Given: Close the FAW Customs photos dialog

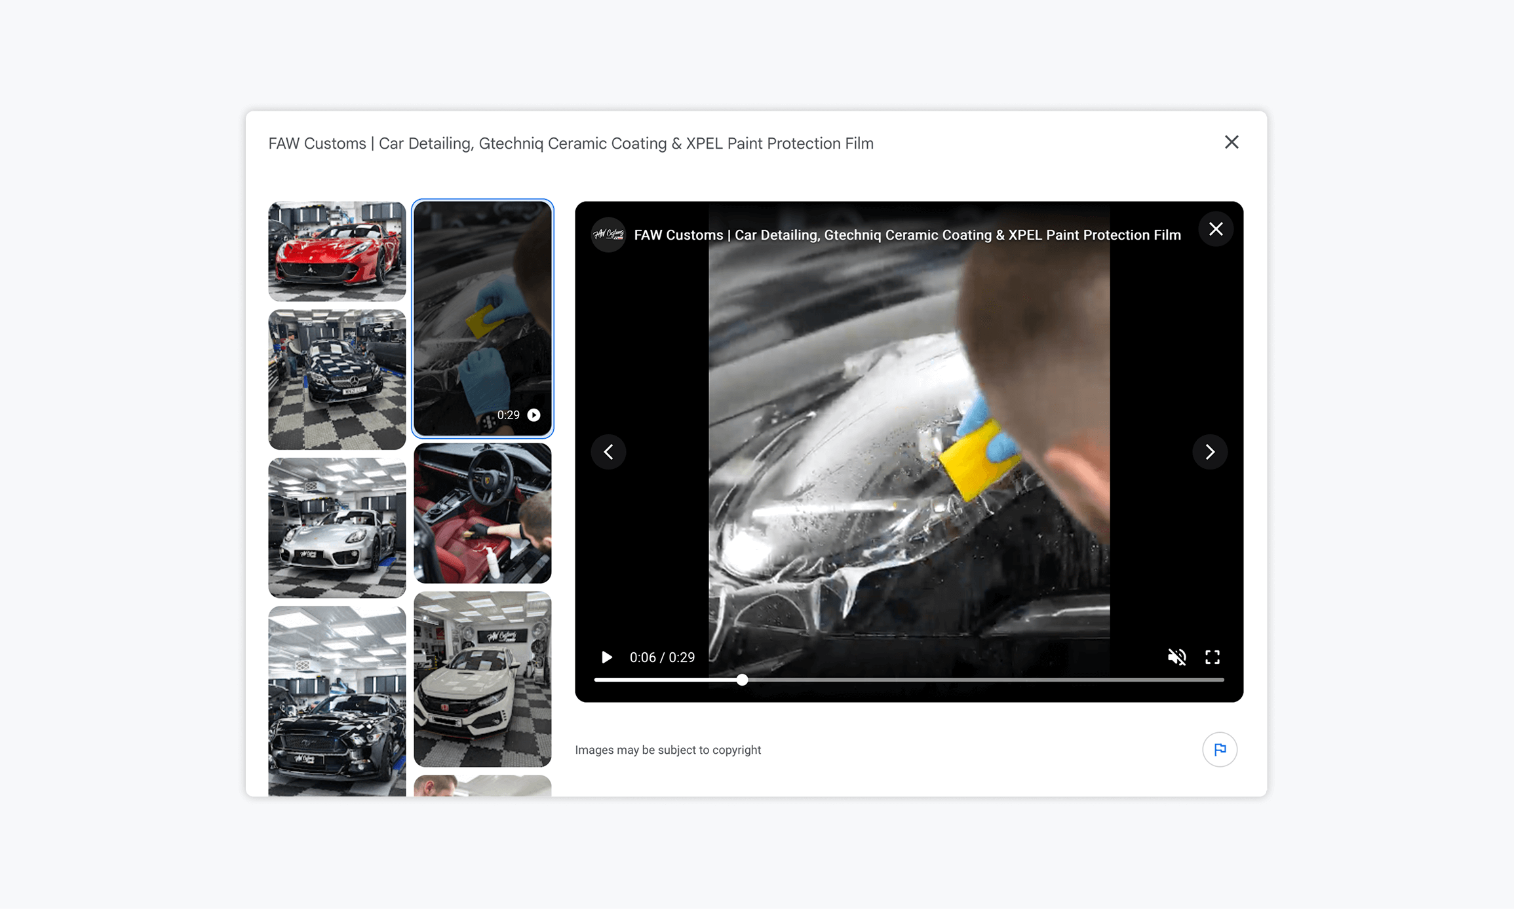Looking at the screenshot, I should [1232, 142].
